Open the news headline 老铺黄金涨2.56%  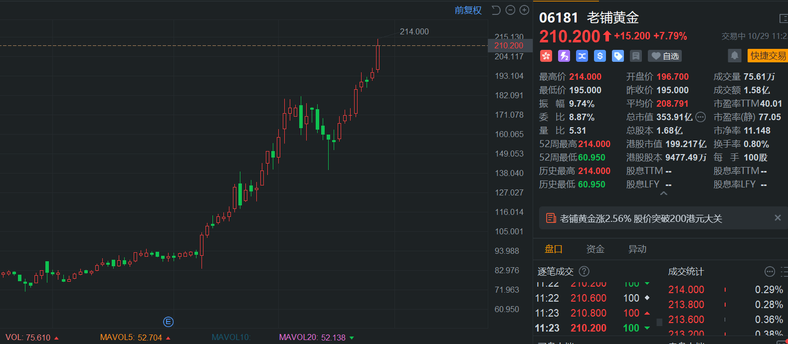pos(640,218)
